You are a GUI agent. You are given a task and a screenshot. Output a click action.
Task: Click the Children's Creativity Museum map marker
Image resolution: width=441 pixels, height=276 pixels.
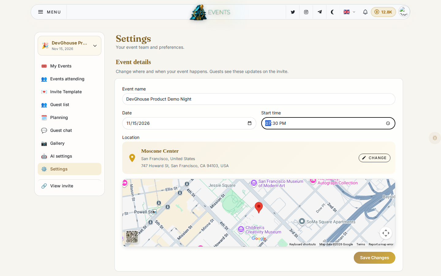click(241, 229)
